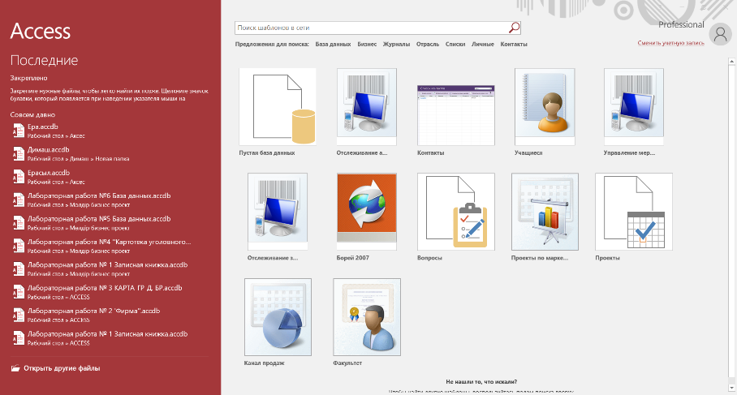This screenshot has height=395, width=737.
Task: Search suggestion: Личные
Action: click(483, 44)
